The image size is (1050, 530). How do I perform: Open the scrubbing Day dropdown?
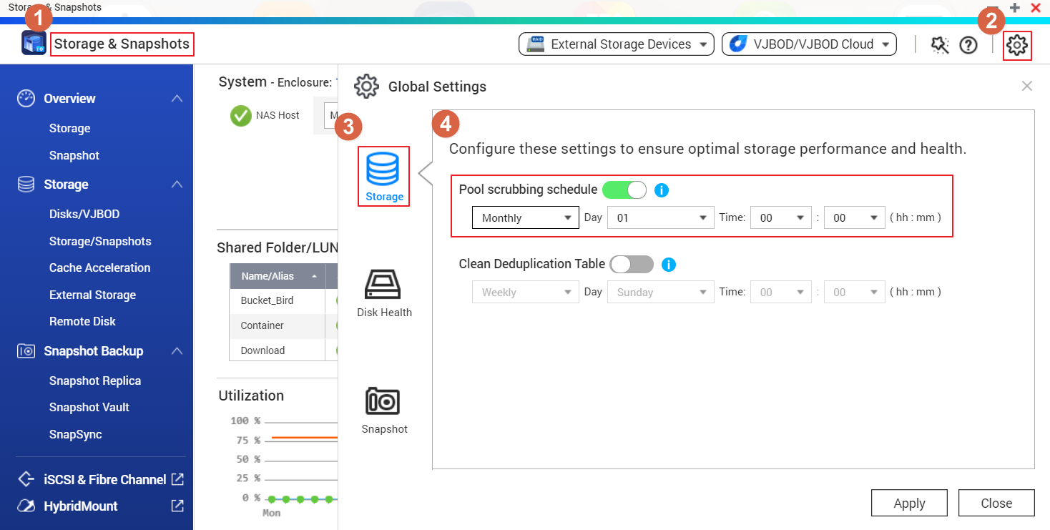(659, 217)
